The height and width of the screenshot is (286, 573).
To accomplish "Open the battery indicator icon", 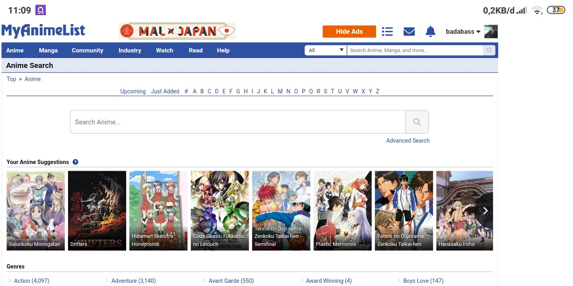I will click(556, 10).
